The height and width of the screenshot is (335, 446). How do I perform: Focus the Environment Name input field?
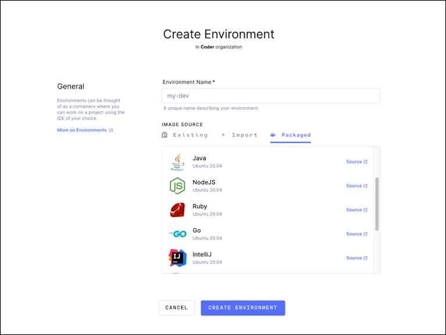(x=271, y=96)
